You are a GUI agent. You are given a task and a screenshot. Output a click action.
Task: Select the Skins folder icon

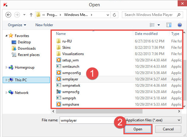[x=58, y=48]
